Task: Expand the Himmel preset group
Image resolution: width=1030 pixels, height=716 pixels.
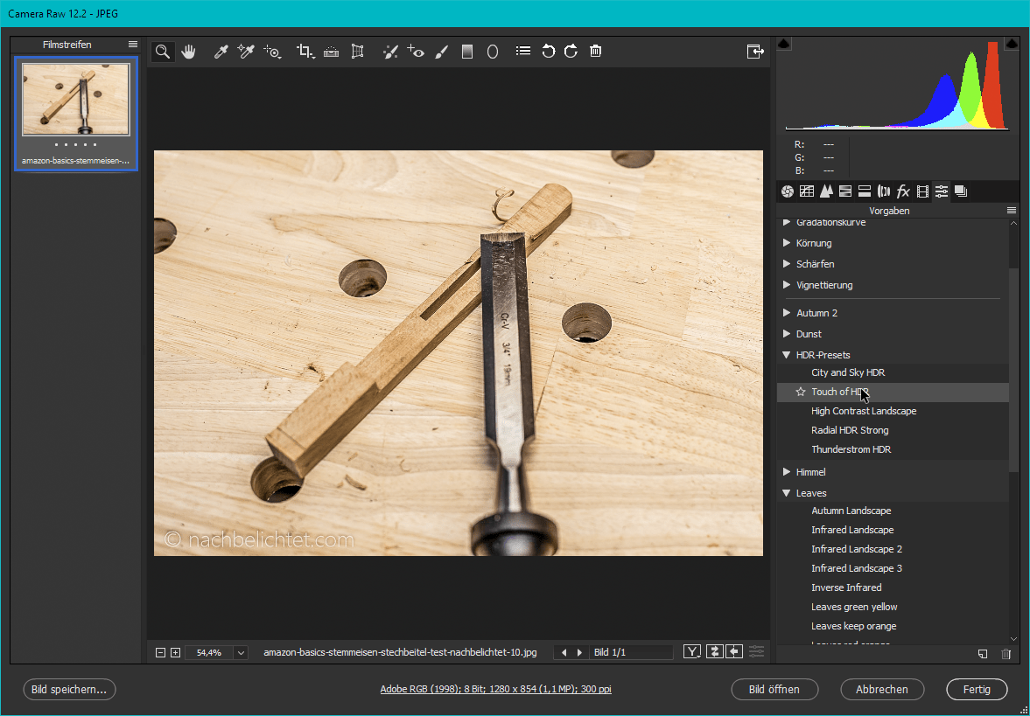Action: point(787,472)
